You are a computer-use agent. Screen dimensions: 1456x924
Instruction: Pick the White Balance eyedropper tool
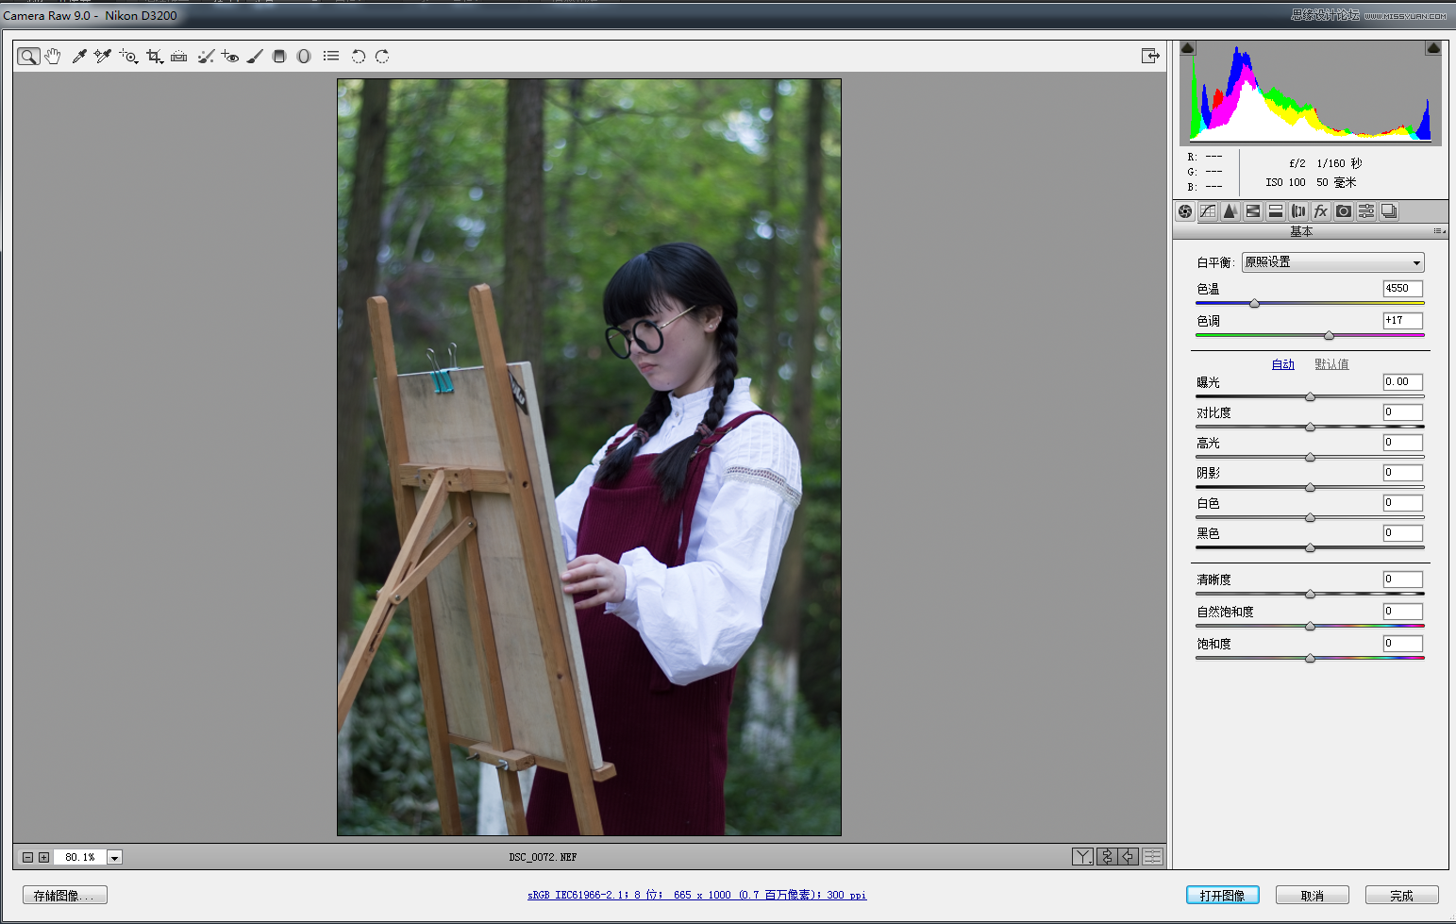tap(79, 57)
